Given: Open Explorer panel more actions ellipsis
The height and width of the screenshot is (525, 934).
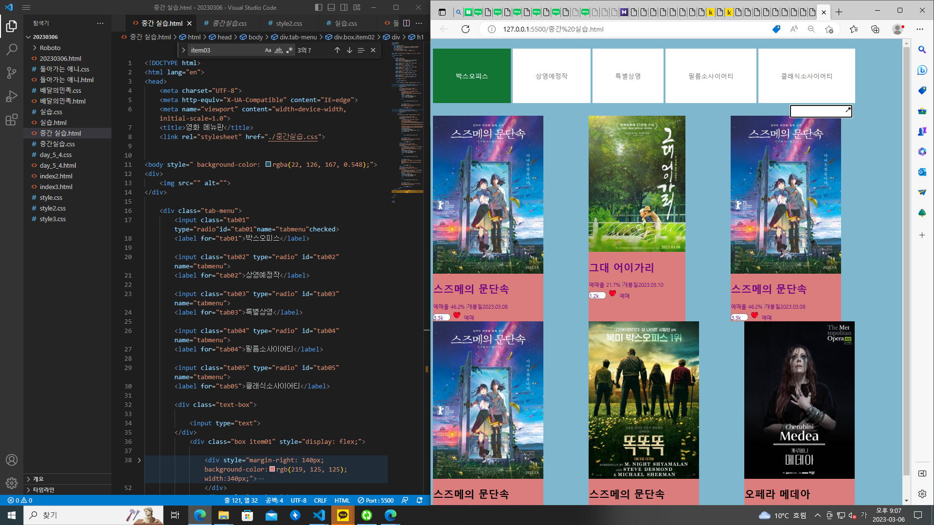Looking at the screenshot, I should tap(100, 23).
